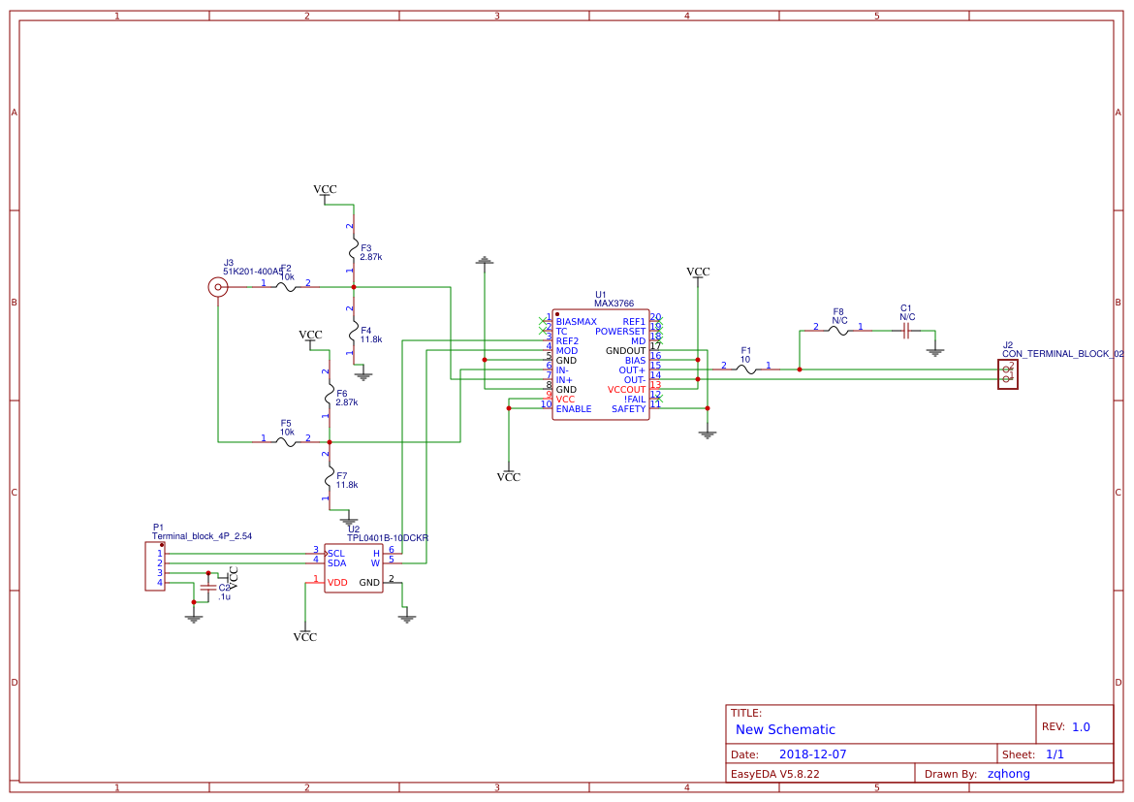Click the no-connect marker on the !FAIL pin

(658, 399)
